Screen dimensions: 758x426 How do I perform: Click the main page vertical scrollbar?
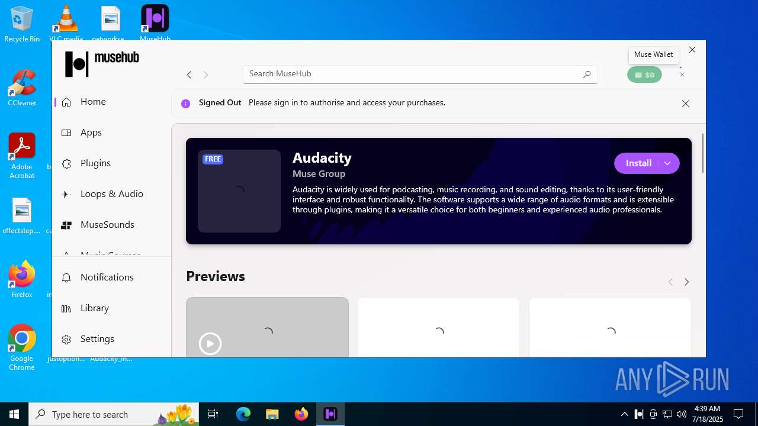pos(703,154)
